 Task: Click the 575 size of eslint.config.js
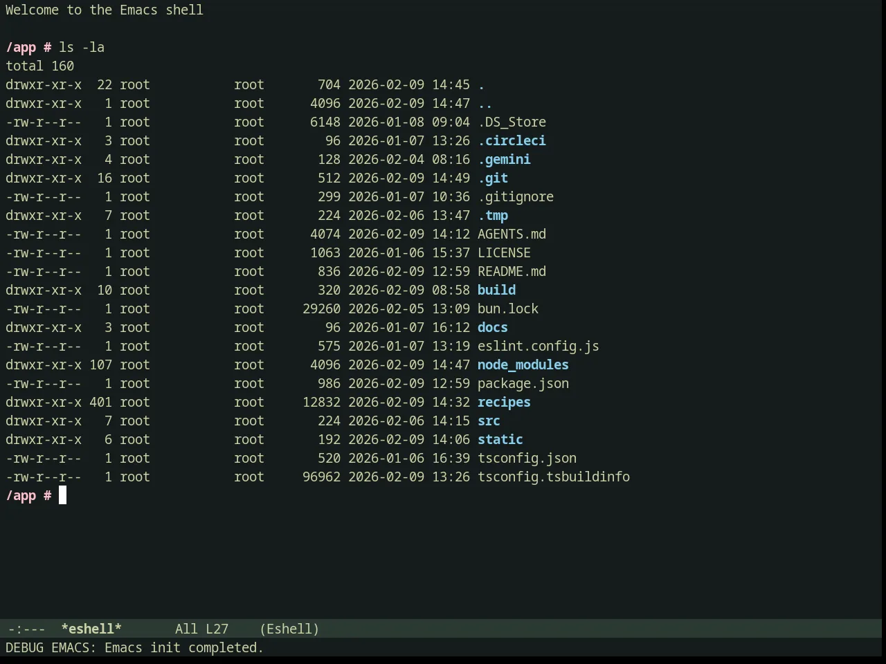pos(329,346)
